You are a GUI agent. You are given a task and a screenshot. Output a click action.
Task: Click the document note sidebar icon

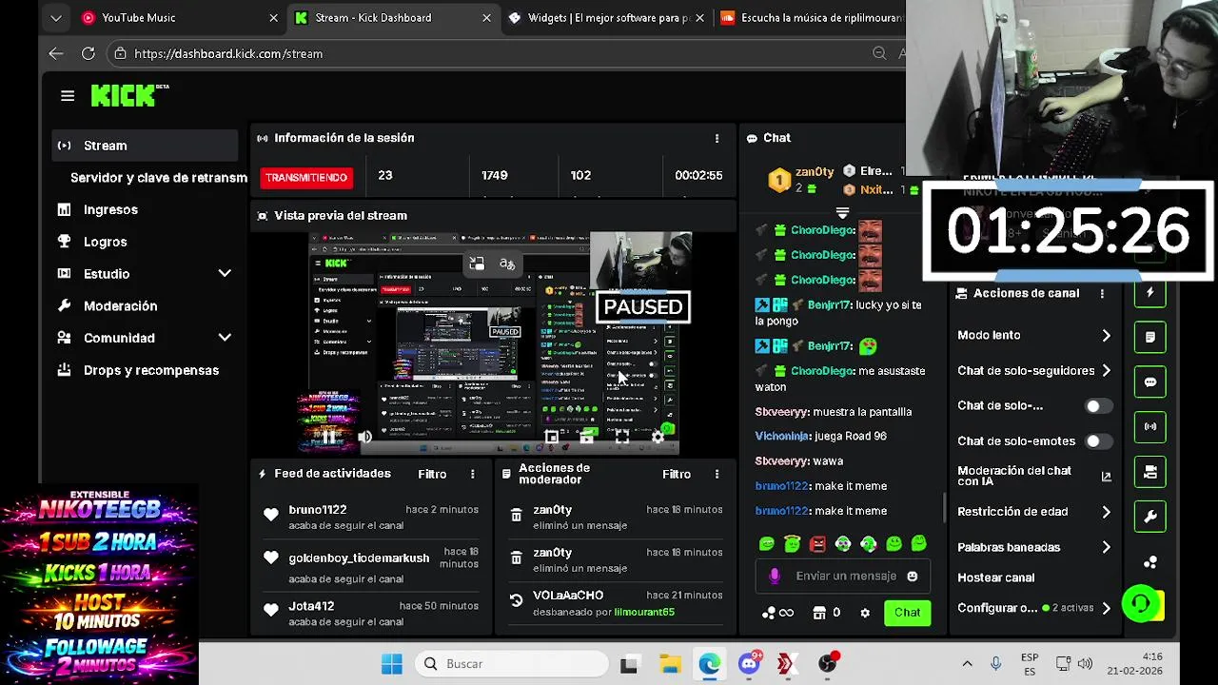pos(1149,338)
